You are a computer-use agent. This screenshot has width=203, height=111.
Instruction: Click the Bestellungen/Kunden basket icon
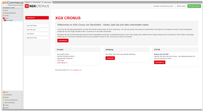coord(4,13)
